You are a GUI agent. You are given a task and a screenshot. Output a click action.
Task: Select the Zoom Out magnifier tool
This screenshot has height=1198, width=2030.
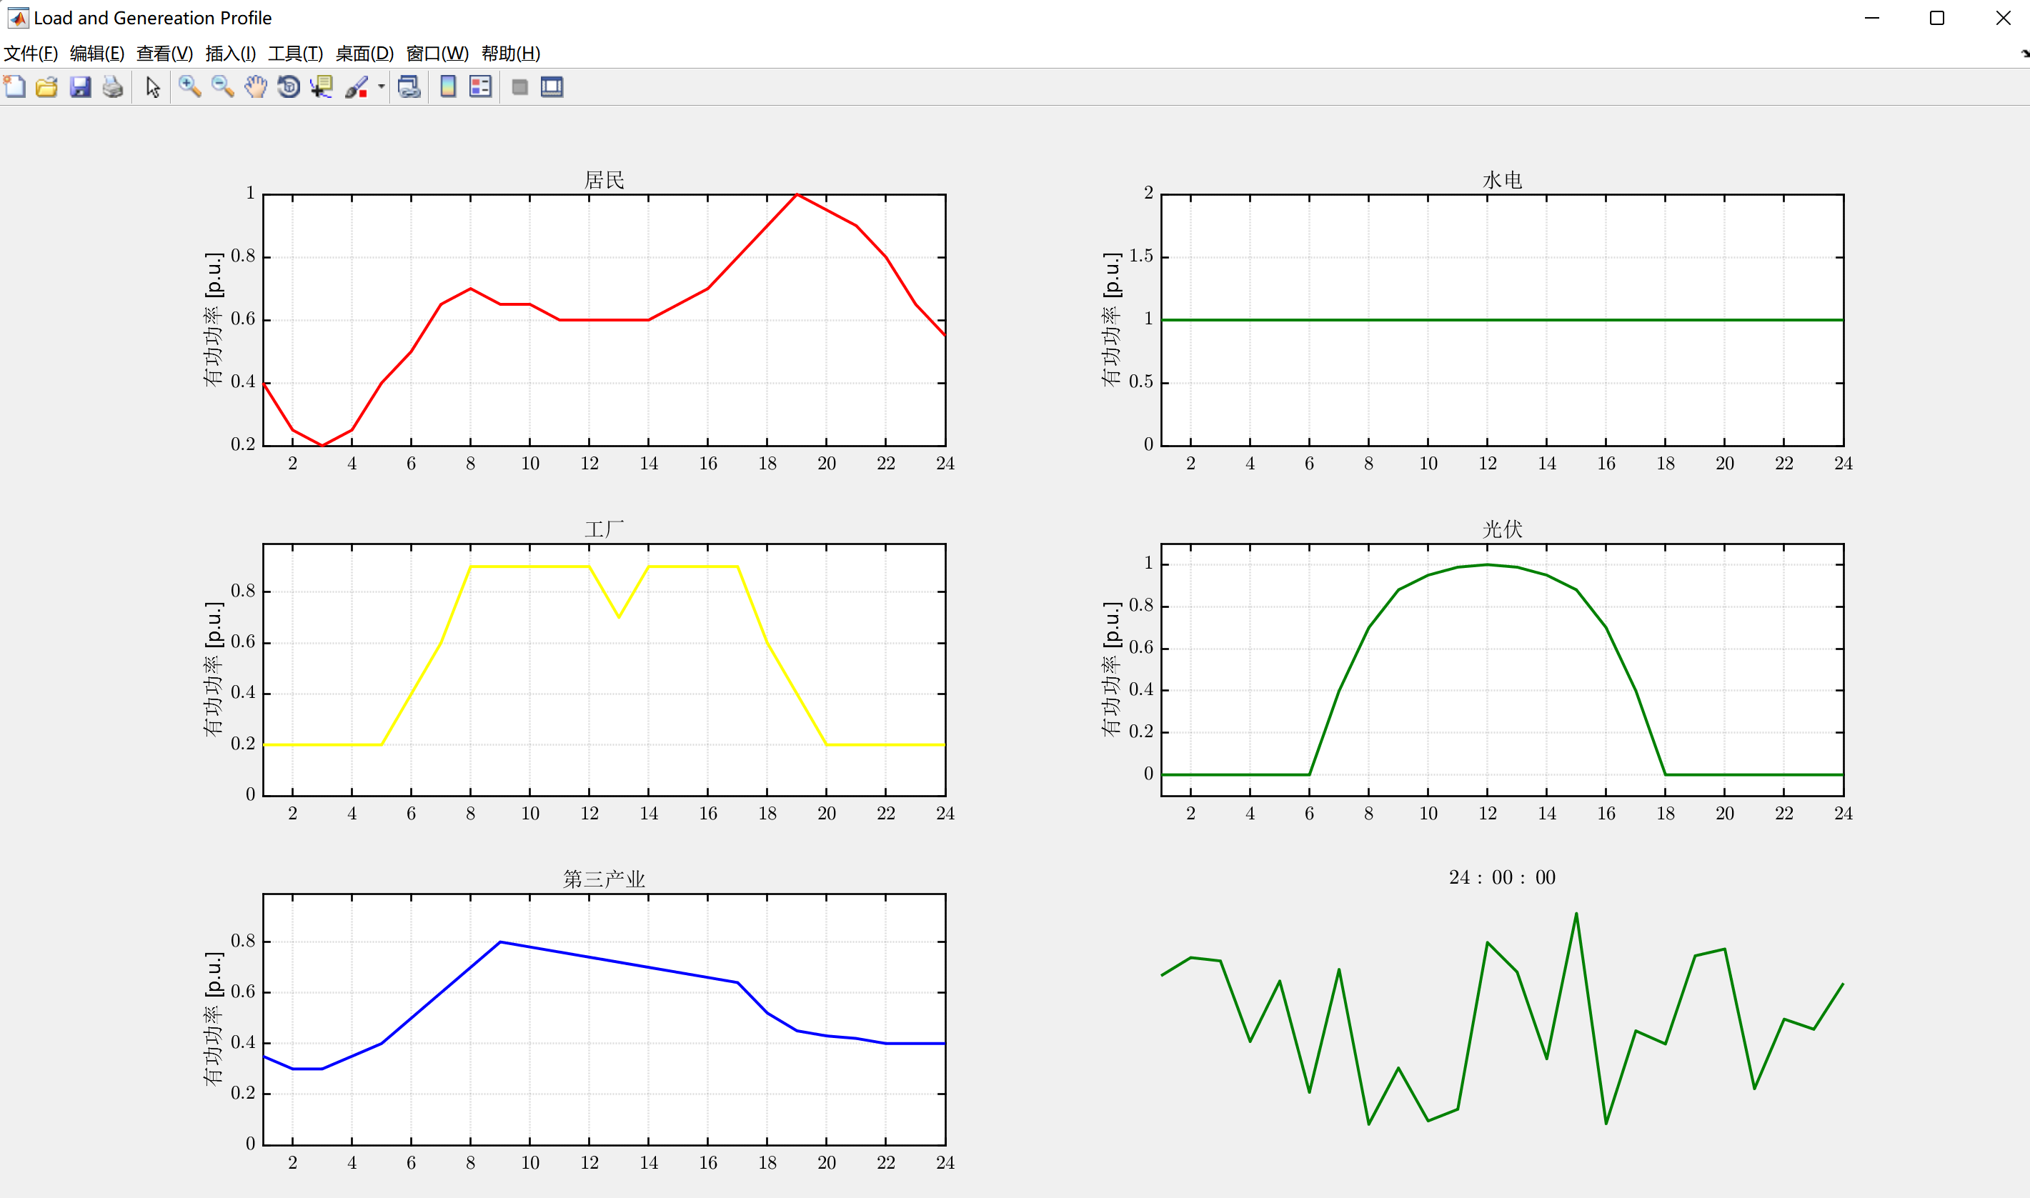pos(222,87)
